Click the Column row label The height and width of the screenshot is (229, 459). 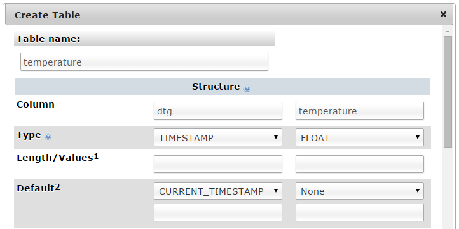click(36, 104)
